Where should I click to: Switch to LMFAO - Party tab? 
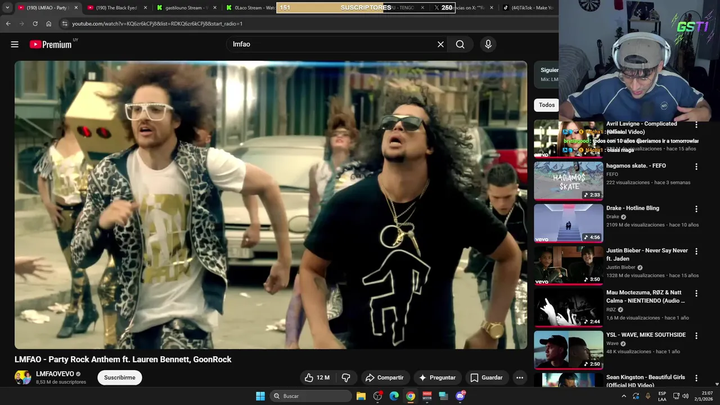coord(48,8)
